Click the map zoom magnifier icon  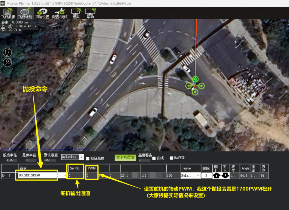(x=7, y=62)
